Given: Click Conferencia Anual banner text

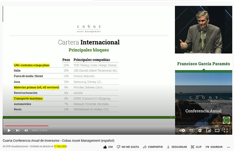Looking at the screenshot, I should click(x=203, y=111).
